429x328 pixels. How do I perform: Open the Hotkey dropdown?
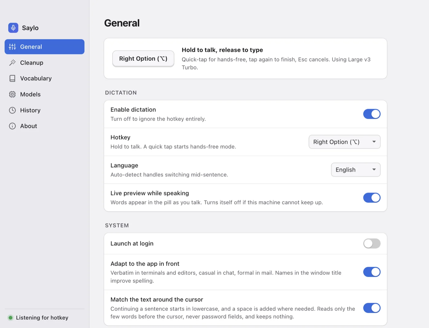pyautogui.click(x=344, y=142)
